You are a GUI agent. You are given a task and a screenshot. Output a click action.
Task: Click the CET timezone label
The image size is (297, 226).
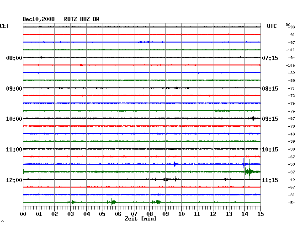click(5, 26)
